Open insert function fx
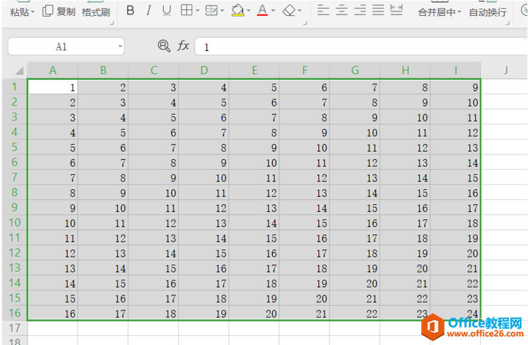Image resolution: width=528 pixels, height=345 pixels. coord(183,45)
